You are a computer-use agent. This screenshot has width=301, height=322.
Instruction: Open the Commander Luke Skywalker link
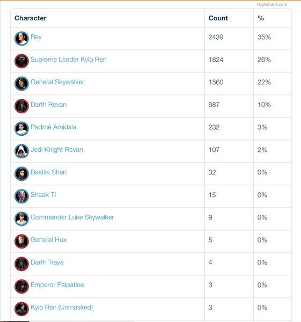[x=72, y=217]
